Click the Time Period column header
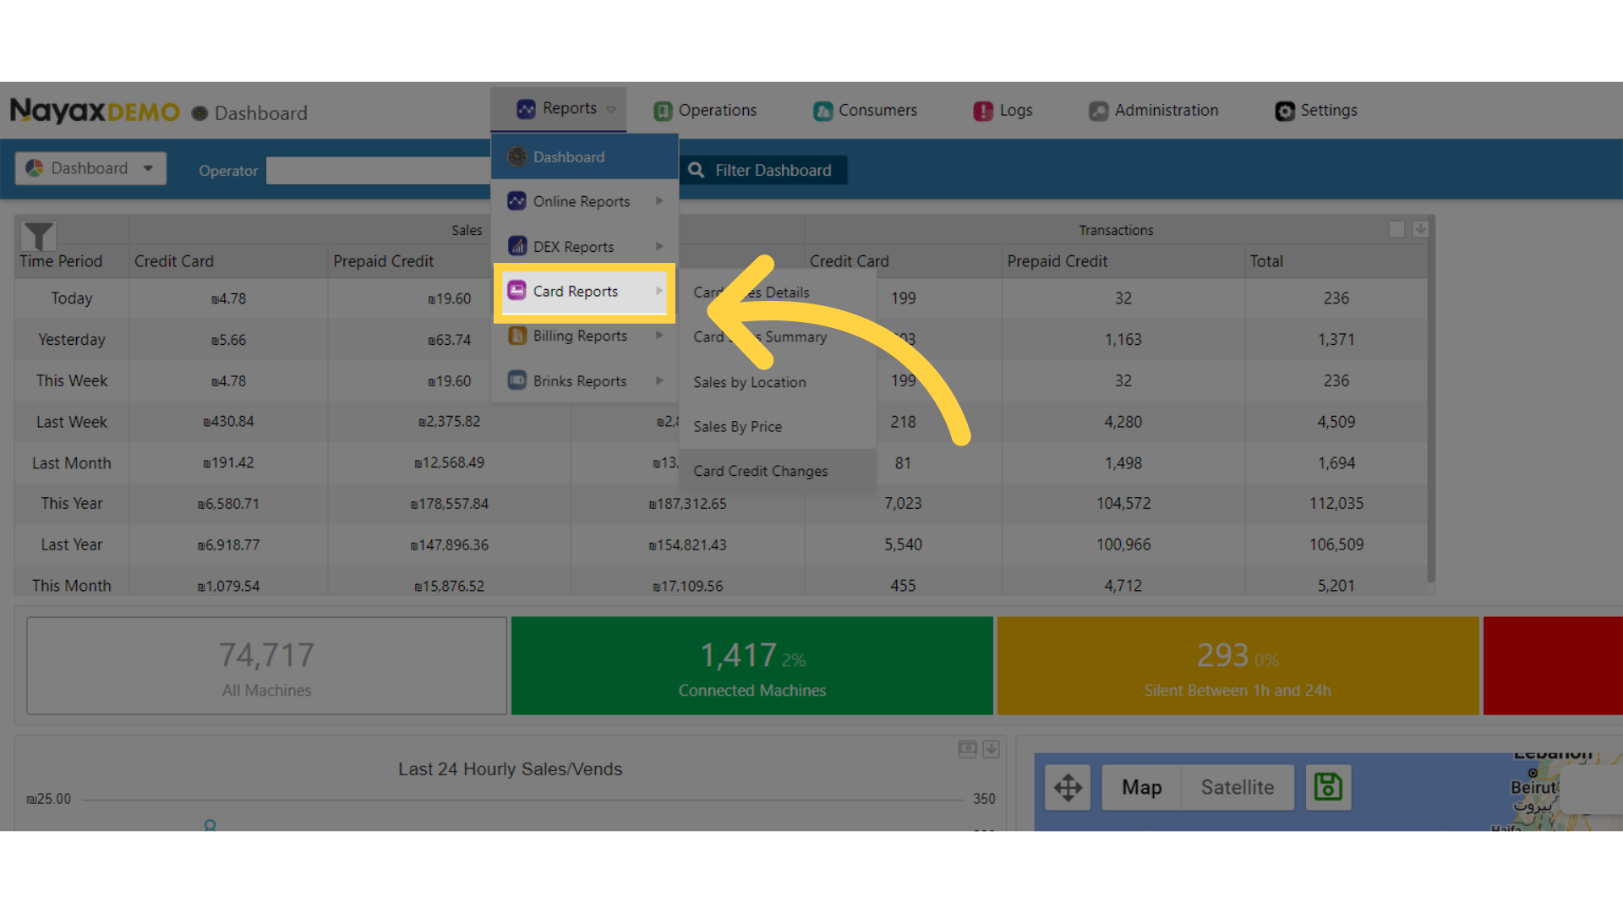The image size is (1623, 913). pyautogui.click(x=61, y=261)
